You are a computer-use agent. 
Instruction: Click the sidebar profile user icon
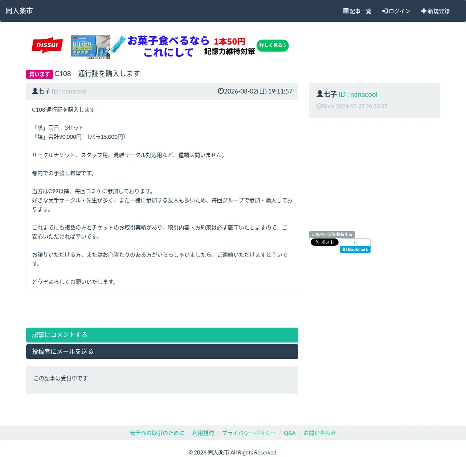(320, 94)
